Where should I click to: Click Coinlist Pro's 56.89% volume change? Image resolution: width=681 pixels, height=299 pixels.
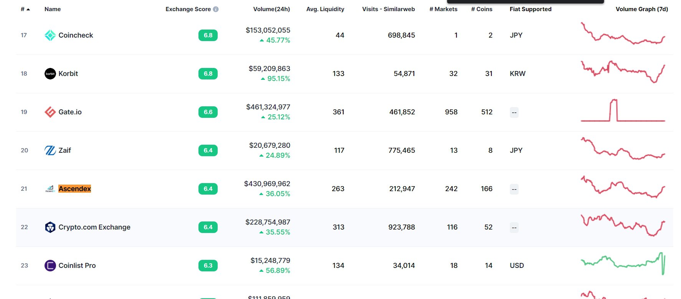tap(275, 271)
